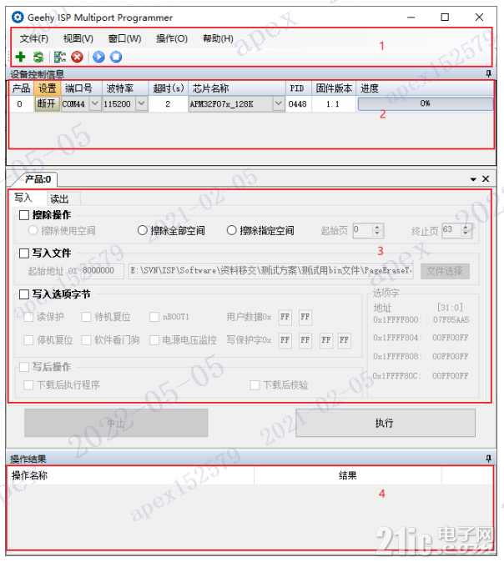Image resolution: width=504 pixels, height=562 pixels.
Task: Click the address 0x1FFFF804 label
Action: coord(397,338)
